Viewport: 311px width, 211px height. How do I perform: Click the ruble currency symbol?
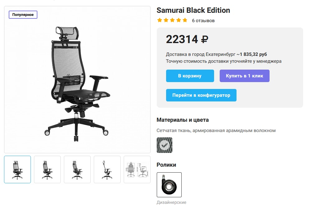click(205, 39)
